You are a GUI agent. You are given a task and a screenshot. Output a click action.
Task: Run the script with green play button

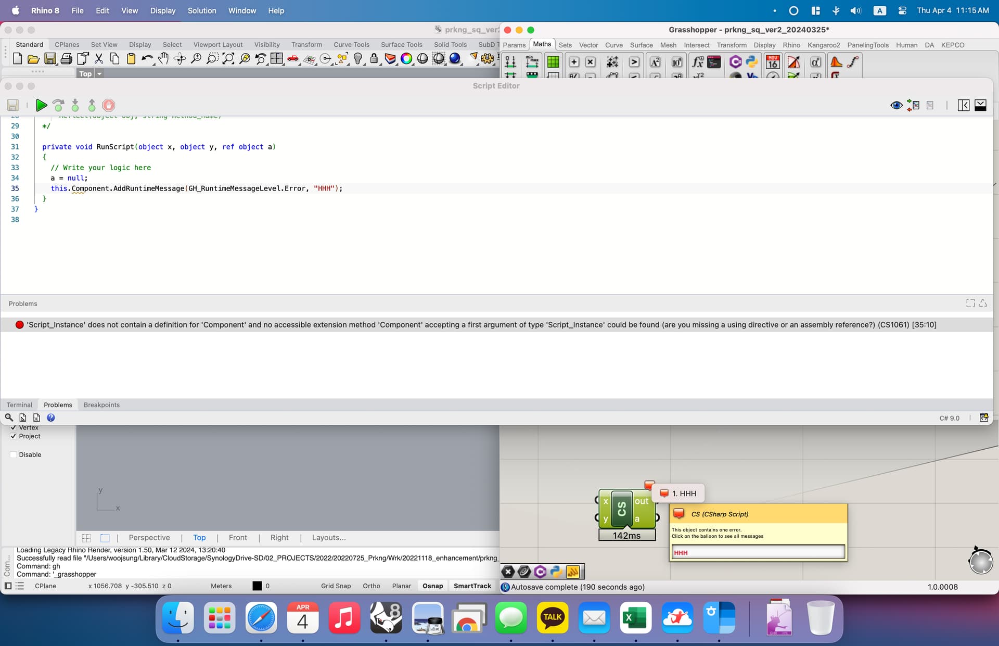(41, 105)
